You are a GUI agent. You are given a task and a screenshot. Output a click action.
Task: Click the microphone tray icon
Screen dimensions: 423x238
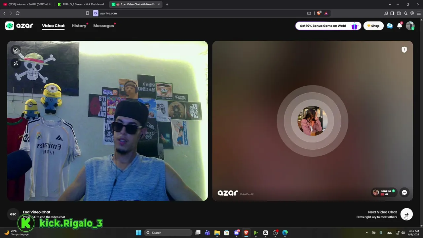click(381, 233)
